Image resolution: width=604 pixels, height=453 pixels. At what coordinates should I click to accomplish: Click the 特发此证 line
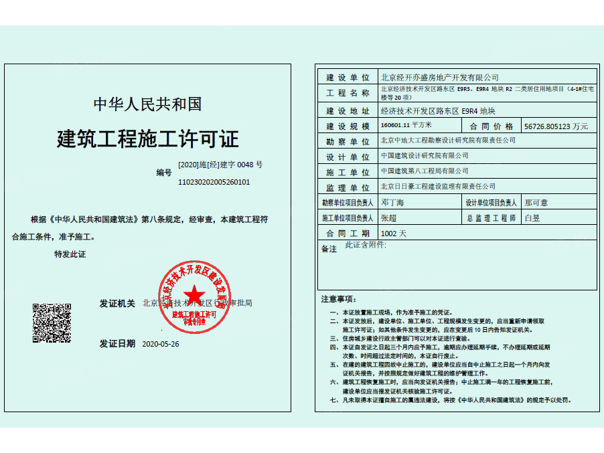[x=70, y=254]
